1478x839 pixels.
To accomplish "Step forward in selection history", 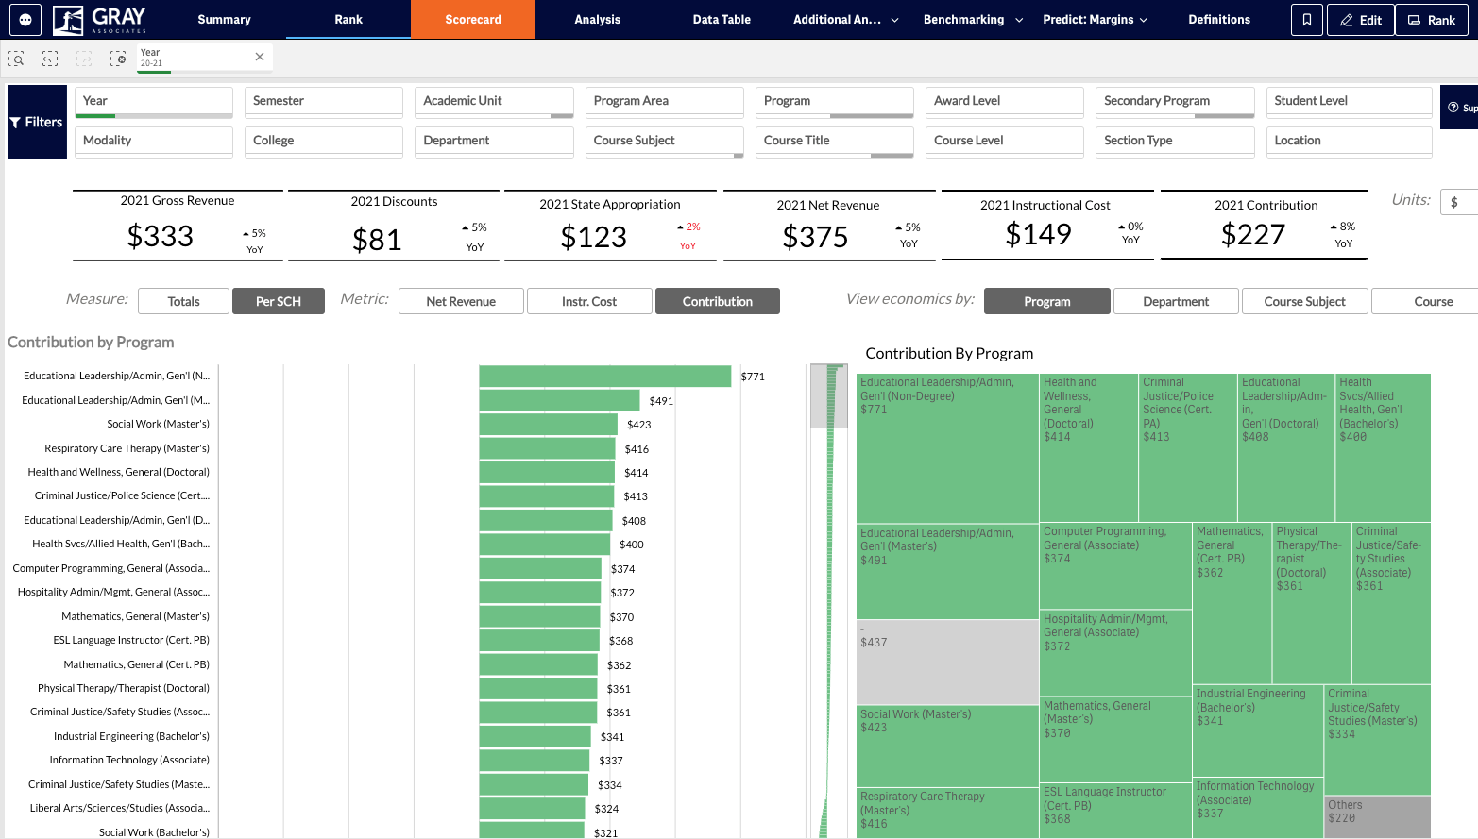I will pyautogui.click(x=84, y=59).
